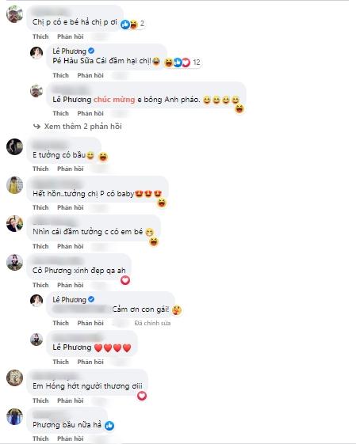Open the like reaction on 'Chị p có e bé' comment

point(125,25)
